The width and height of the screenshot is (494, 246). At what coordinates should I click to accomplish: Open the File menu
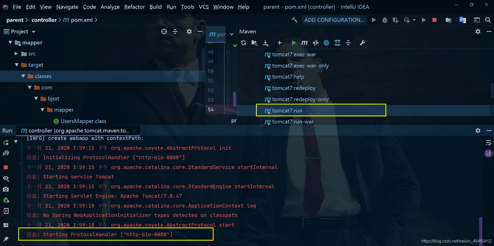point(17,7)
